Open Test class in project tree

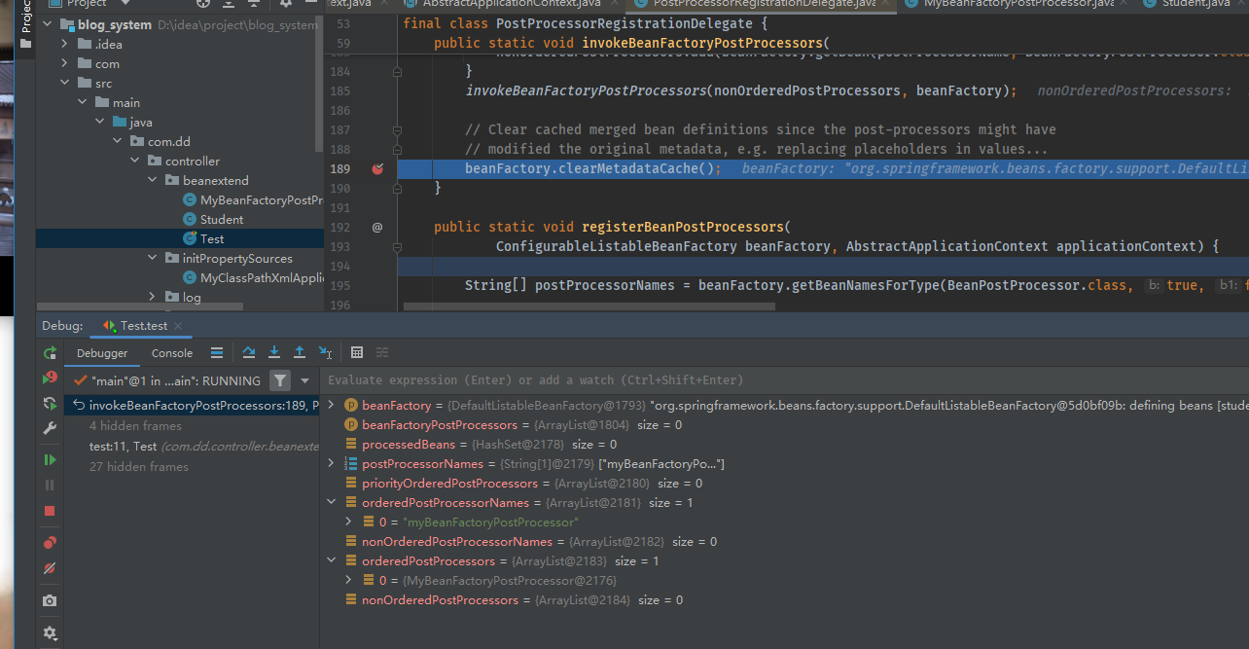[x=212, y=238]
